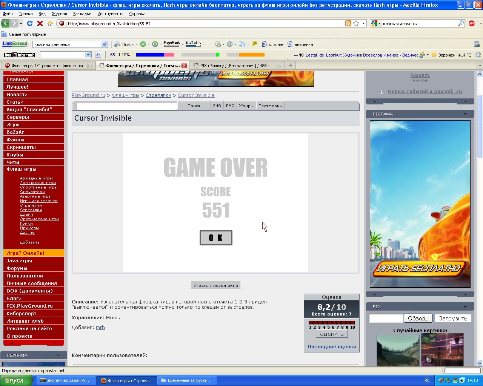Open the Стрелялки breadcrumb link
The height and width of the screenshot is (386, 483).
coord(158,95)
